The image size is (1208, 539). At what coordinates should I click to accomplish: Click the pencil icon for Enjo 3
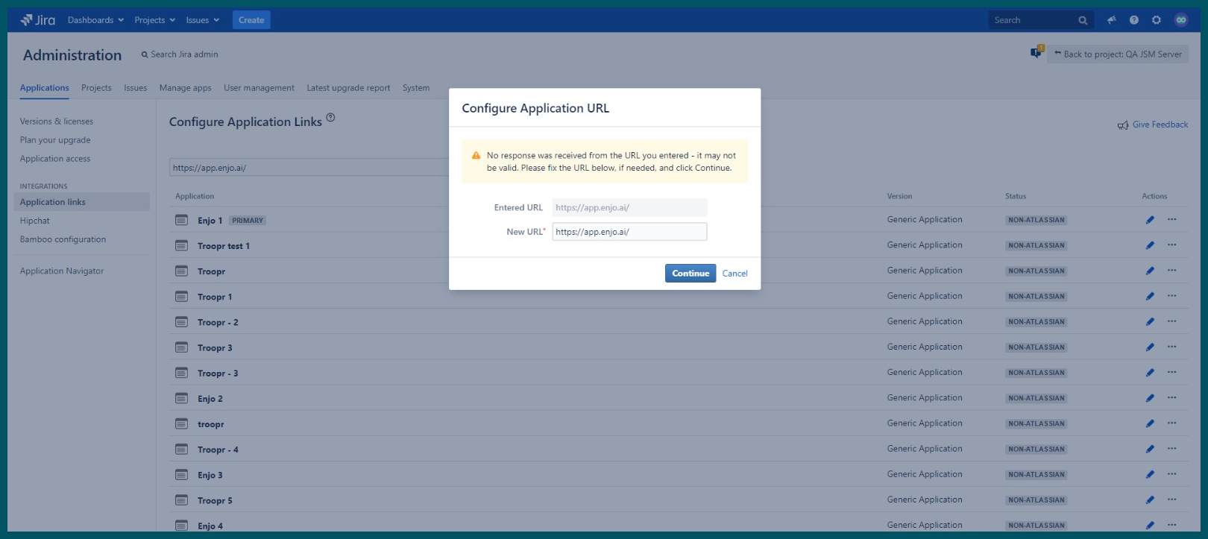[1150, 474]
